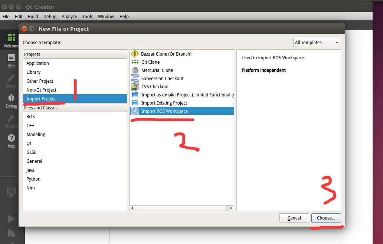This screenshot has width=383, height=244.
Task: Close the New File or Project dialog
Action: point(24,29)
